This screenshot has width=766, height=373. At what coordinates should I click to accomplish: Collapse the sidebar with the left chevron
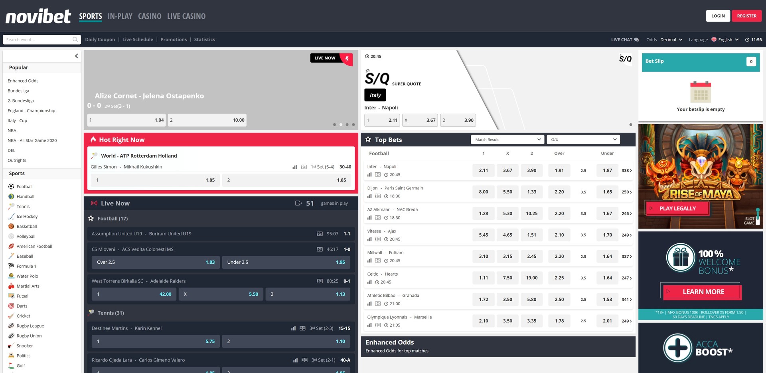[x=76, y=56]
